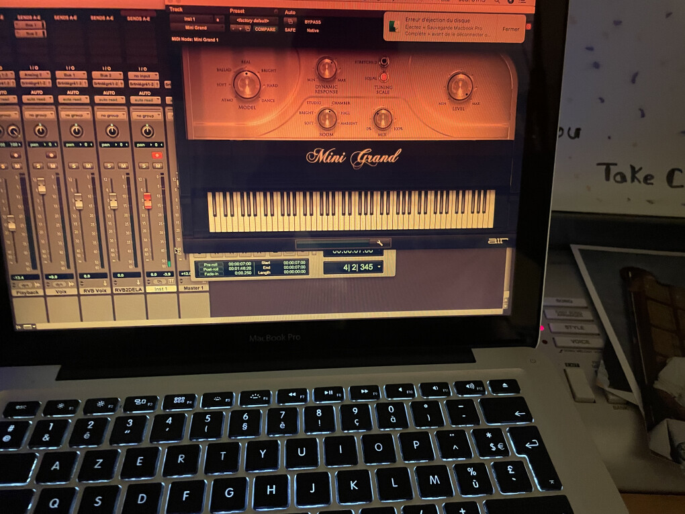Click the Mini Grand Model selector knob
The image size is (685, 514).
[246, 84]
